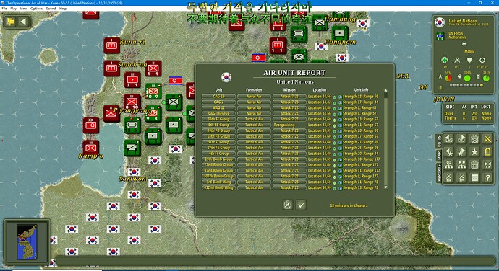
Task: Click the green cross supply icon
Action: [x=444, y=60]
